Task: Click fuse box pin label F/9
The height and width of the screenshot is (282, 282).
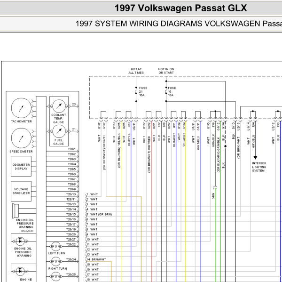Action: pos(213,124)
